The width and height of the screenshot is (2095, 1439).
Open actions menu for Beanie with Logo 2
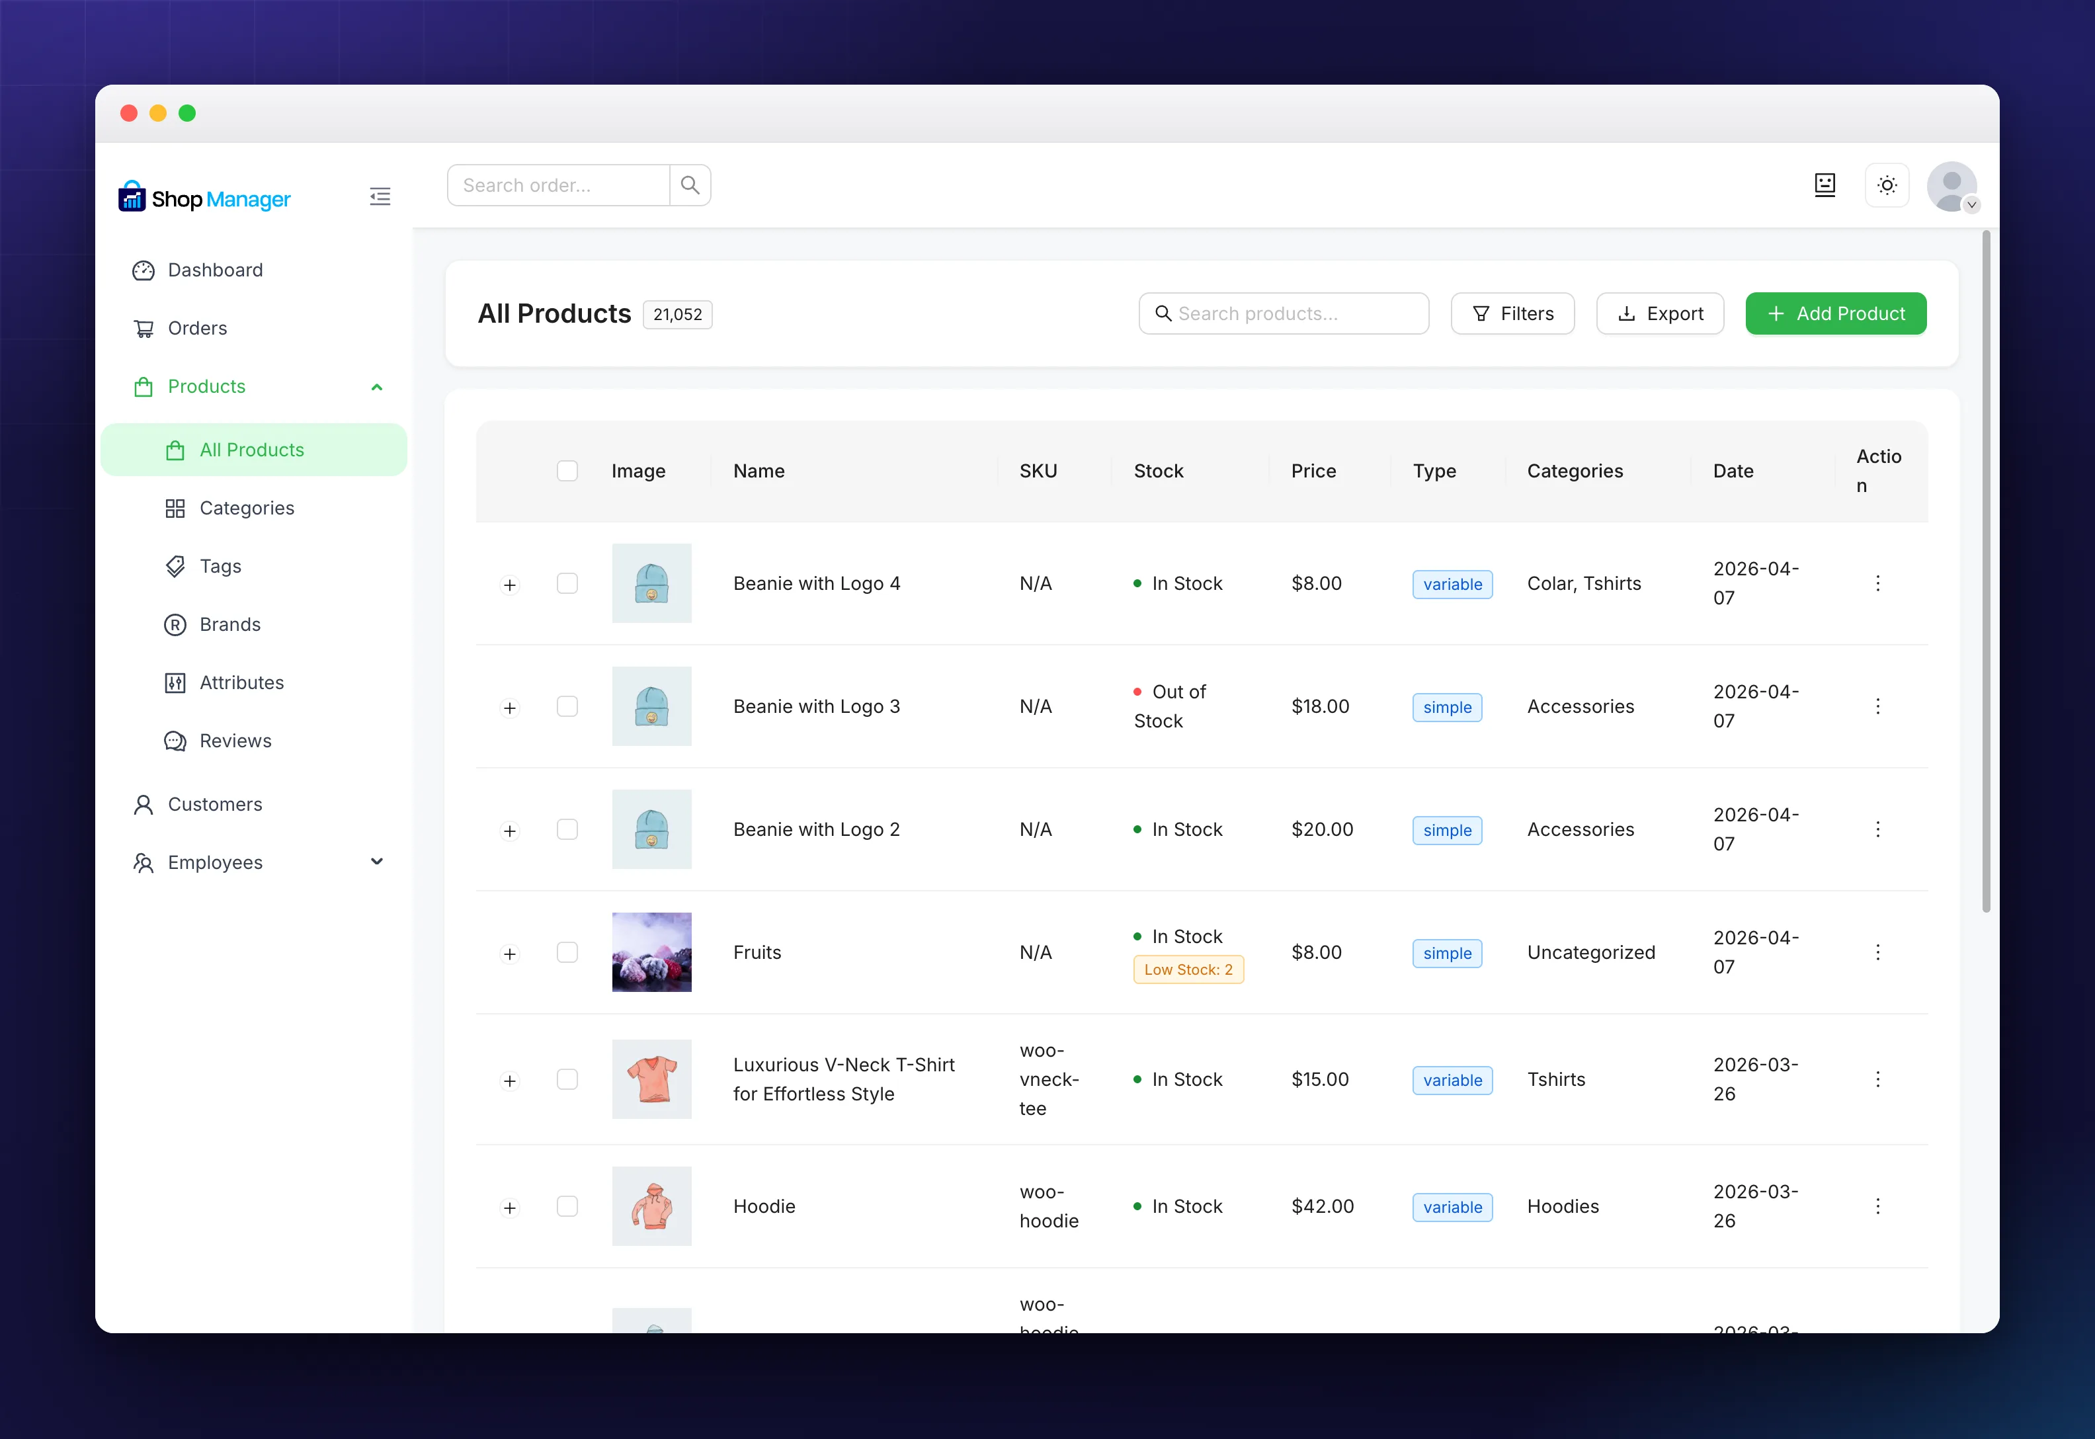pos(1877,829)
